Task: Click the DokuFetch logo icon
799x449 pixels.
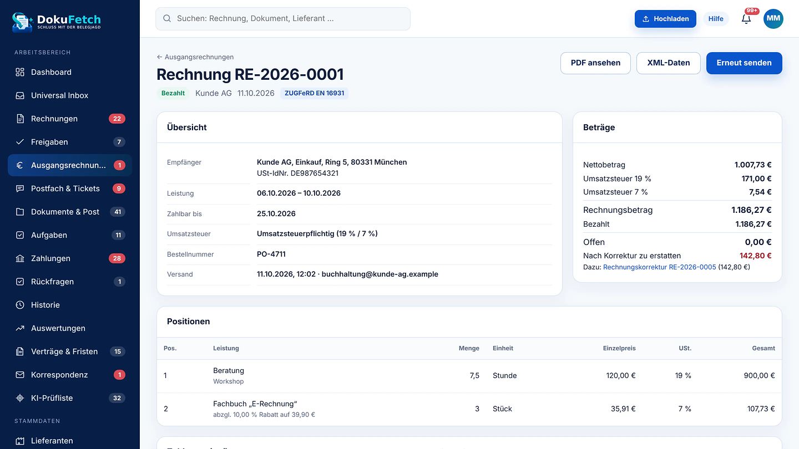Action: click(x=23, y=21)
